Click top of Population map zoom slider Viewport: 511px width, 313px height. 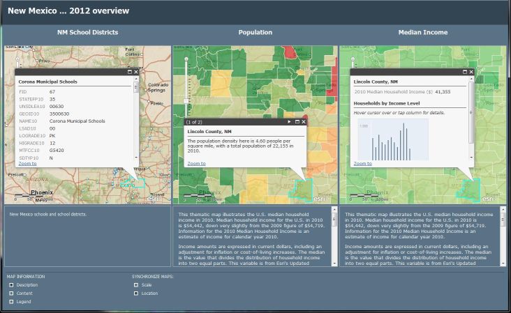point(186,59)
